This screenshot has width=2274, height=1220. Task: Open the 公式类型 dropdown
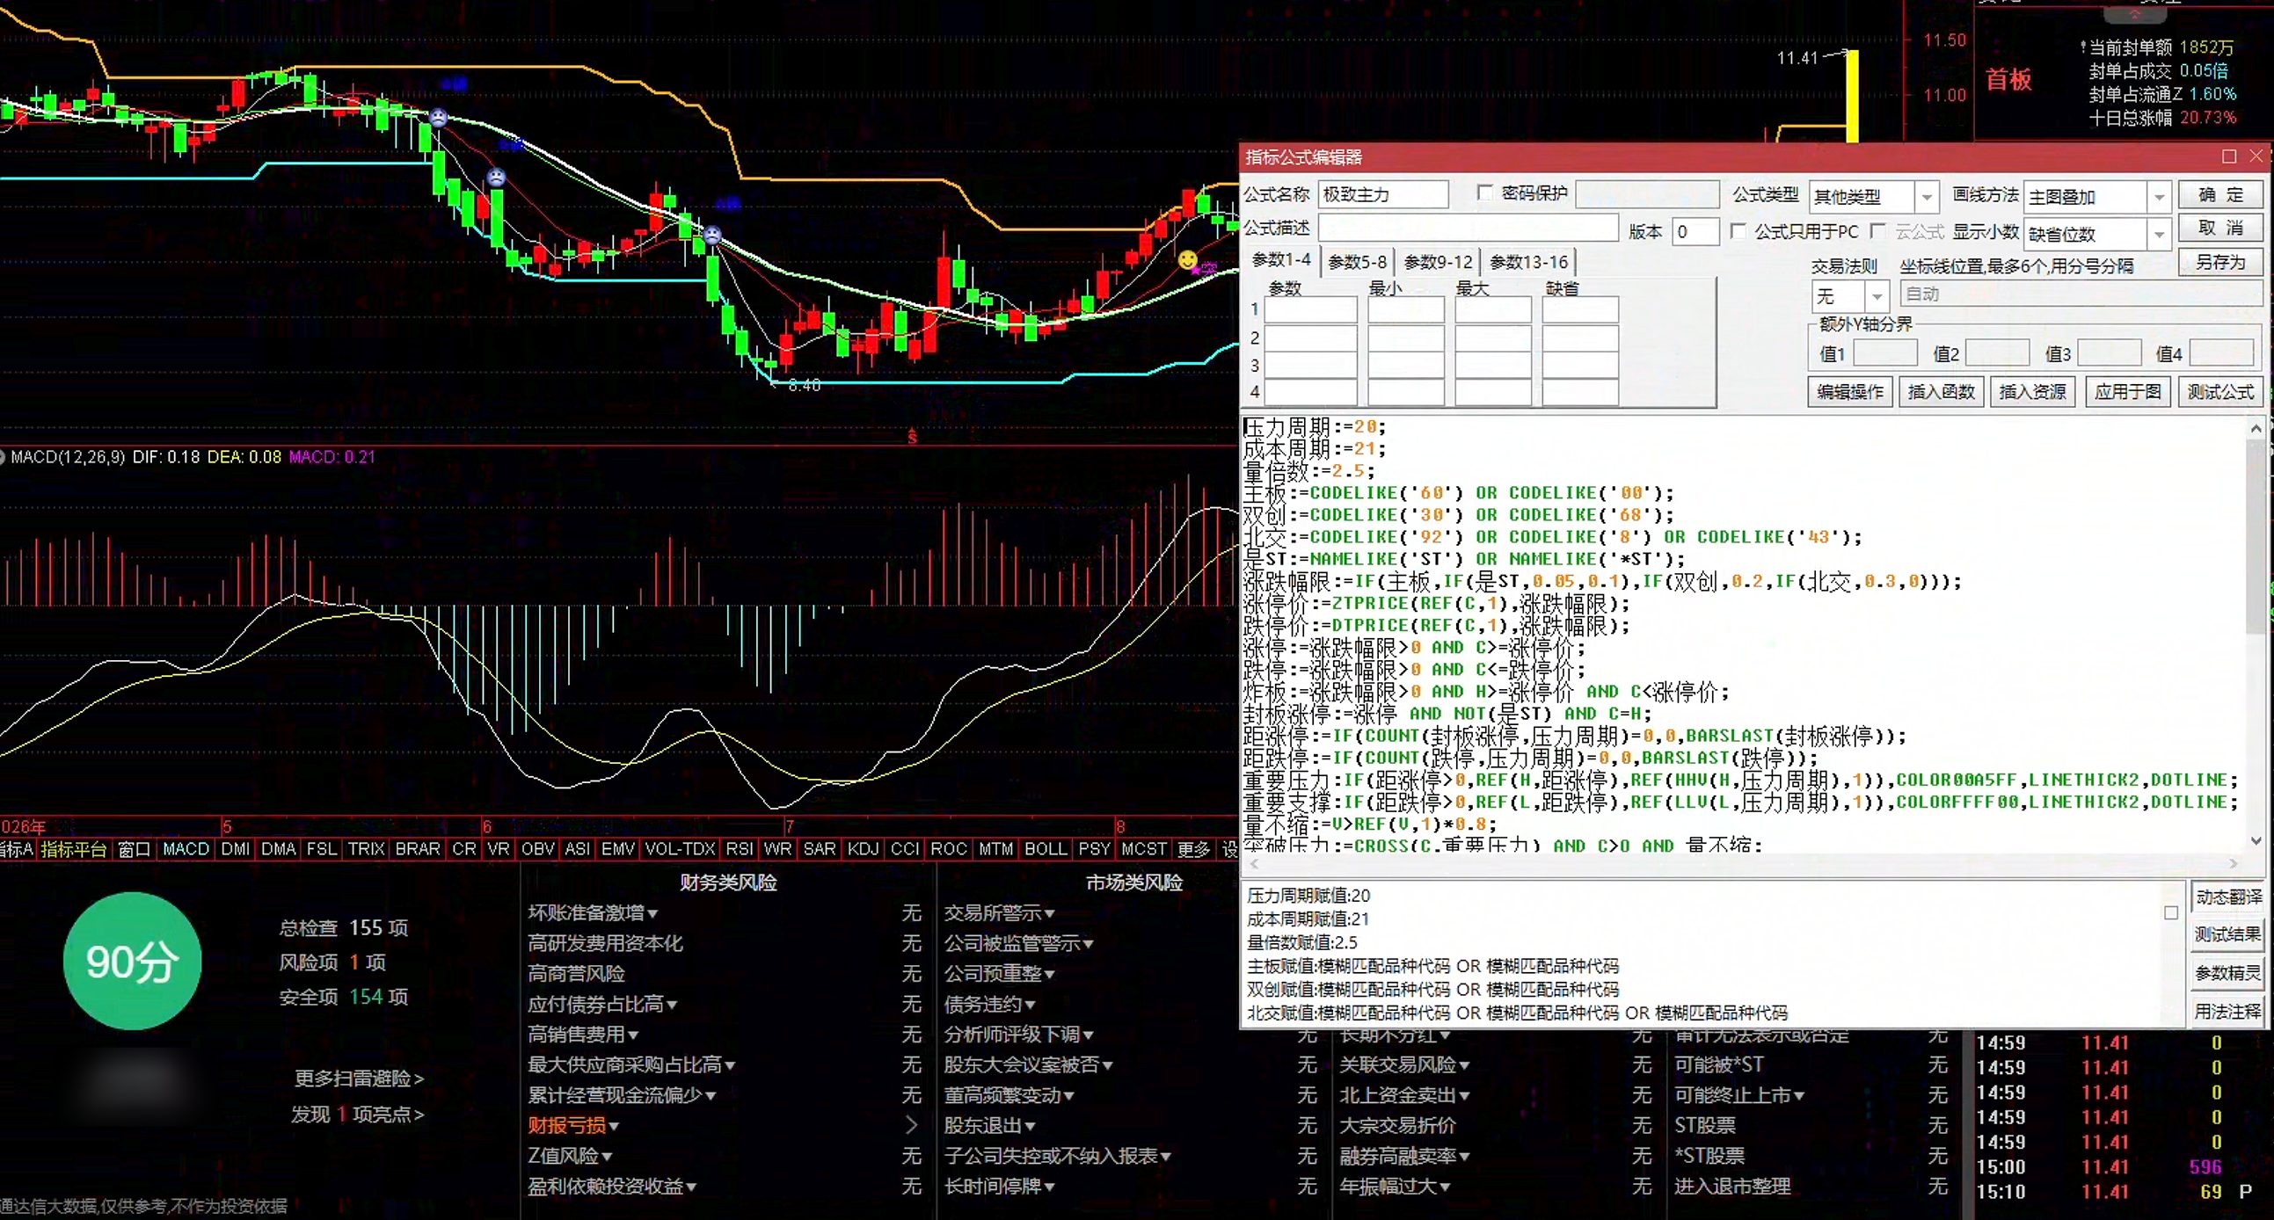1927,197
